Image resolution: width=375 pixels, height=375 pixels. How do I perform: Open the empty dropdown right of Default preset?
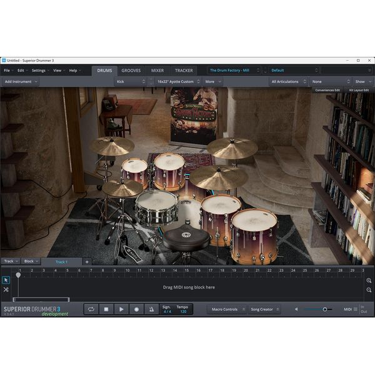coord(346,70)
